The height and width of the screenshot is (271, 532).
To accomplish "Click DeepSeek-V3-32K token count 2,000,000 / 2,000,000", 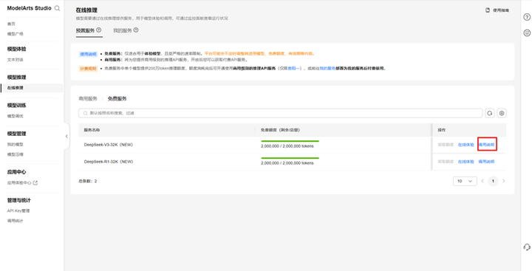I will point(287,146).
